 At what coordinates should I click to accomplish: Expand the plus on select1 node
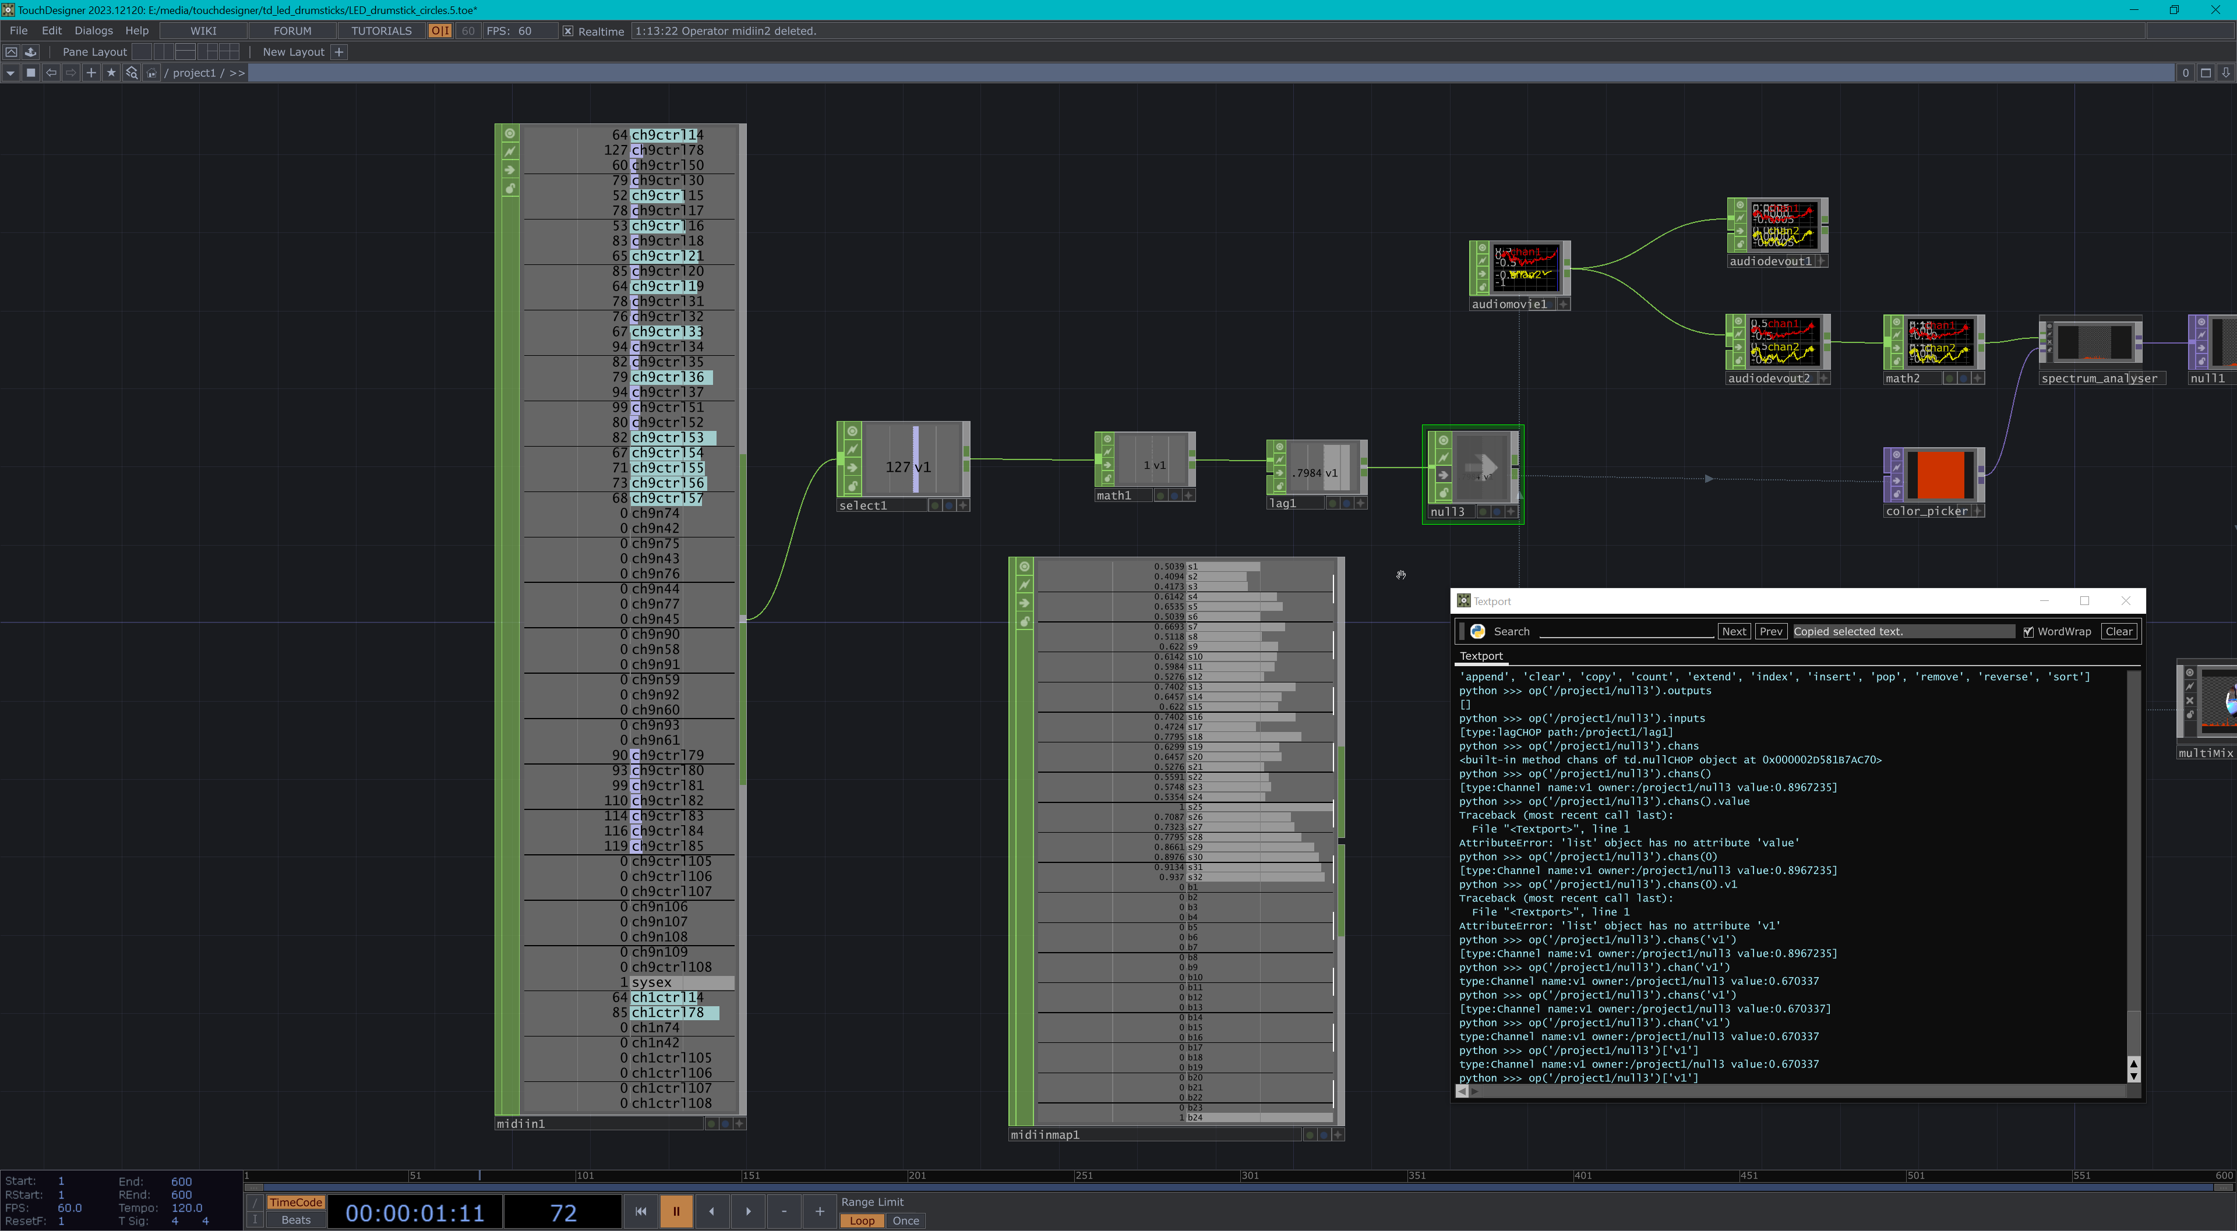point(963,505)
